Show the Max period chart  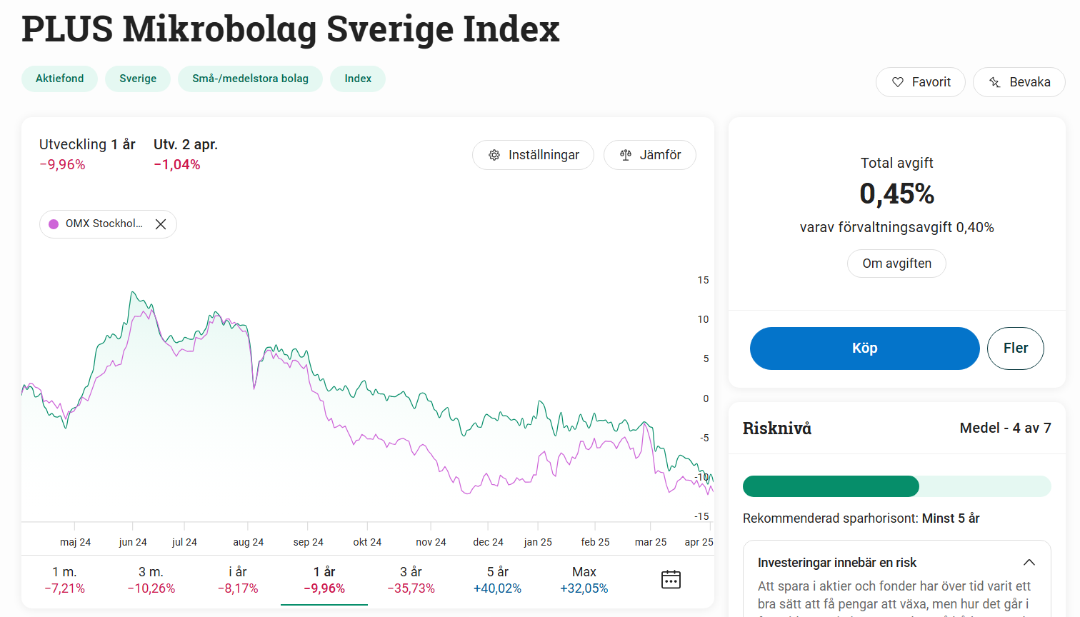[x=584, y=580]
